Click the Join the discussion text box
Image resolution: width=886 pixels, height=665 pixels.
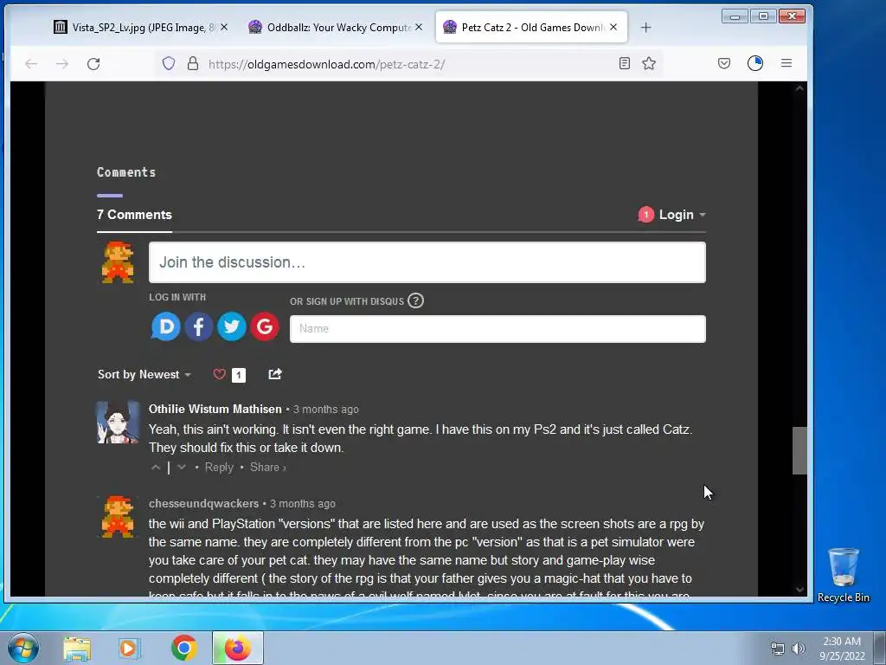[427, 262]
